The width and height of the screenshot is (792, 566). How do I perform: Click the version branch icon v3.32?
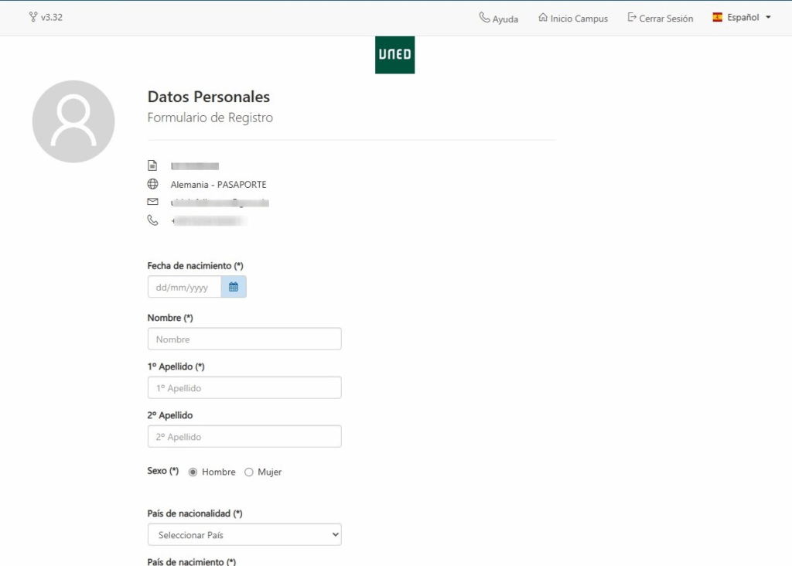[32, 17]
